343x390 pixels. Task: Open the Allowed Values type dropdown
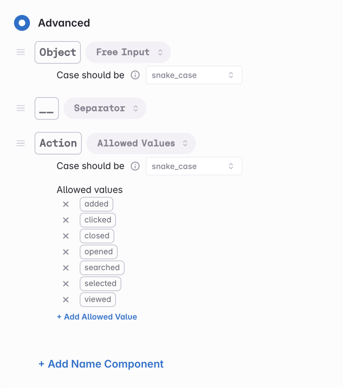[x=141, y=143]
